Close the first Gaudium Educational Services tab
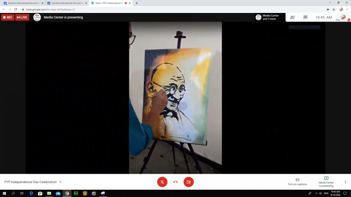This screenshot has width=351, height=197. point(42,3)
